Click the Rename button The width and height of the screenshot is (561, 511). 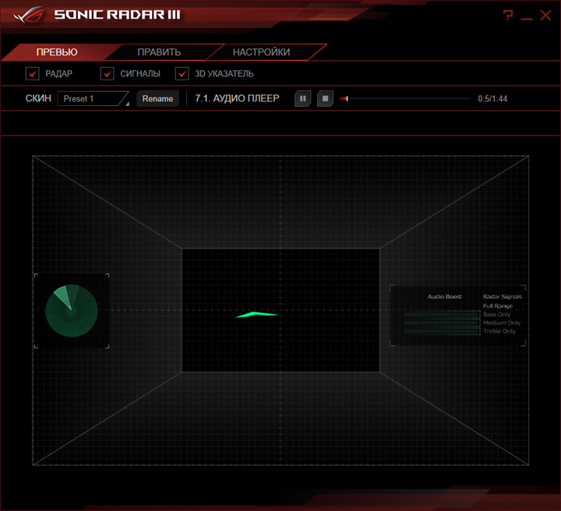157,99
